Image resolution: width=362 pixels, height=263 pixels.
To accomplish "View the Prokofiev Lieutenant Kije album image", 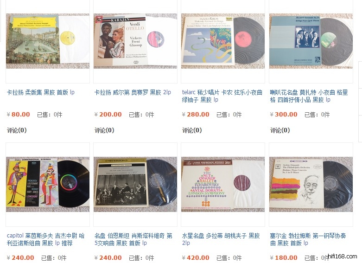I will tap(48, 185).
